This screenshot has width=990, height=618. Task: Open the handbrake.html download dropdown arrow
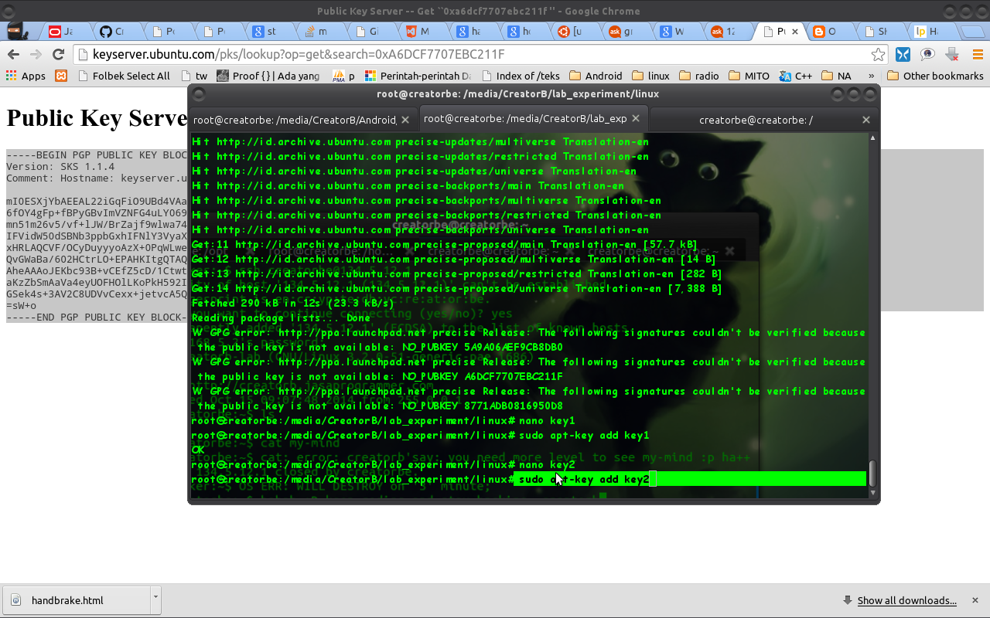click(154, 599)
